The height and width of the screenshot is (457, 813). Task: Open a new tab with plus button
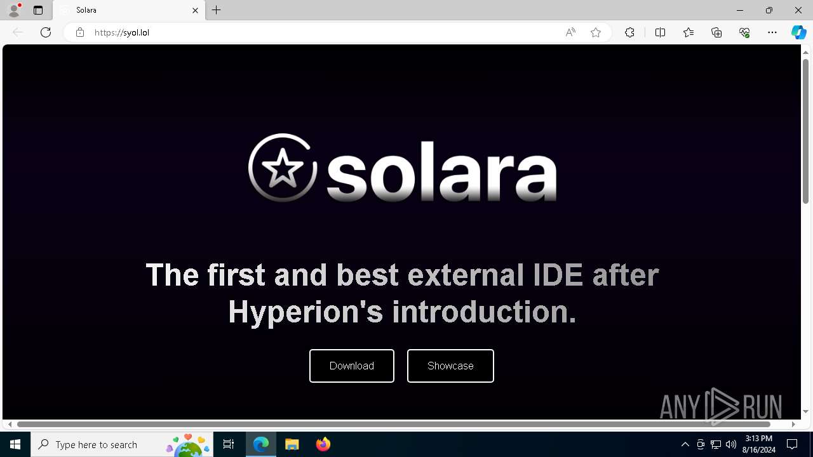(x=217, y=10)
